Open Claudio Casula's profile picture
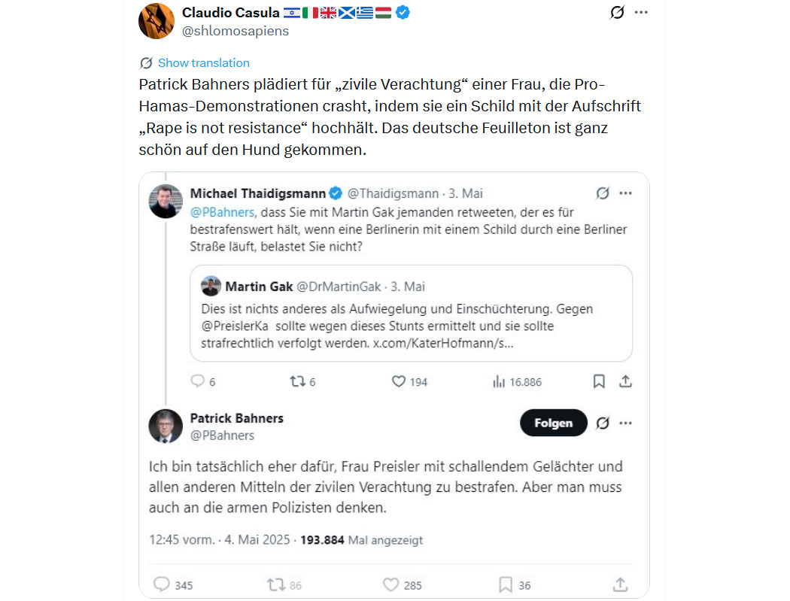790x601 pixels. (156, 20)
